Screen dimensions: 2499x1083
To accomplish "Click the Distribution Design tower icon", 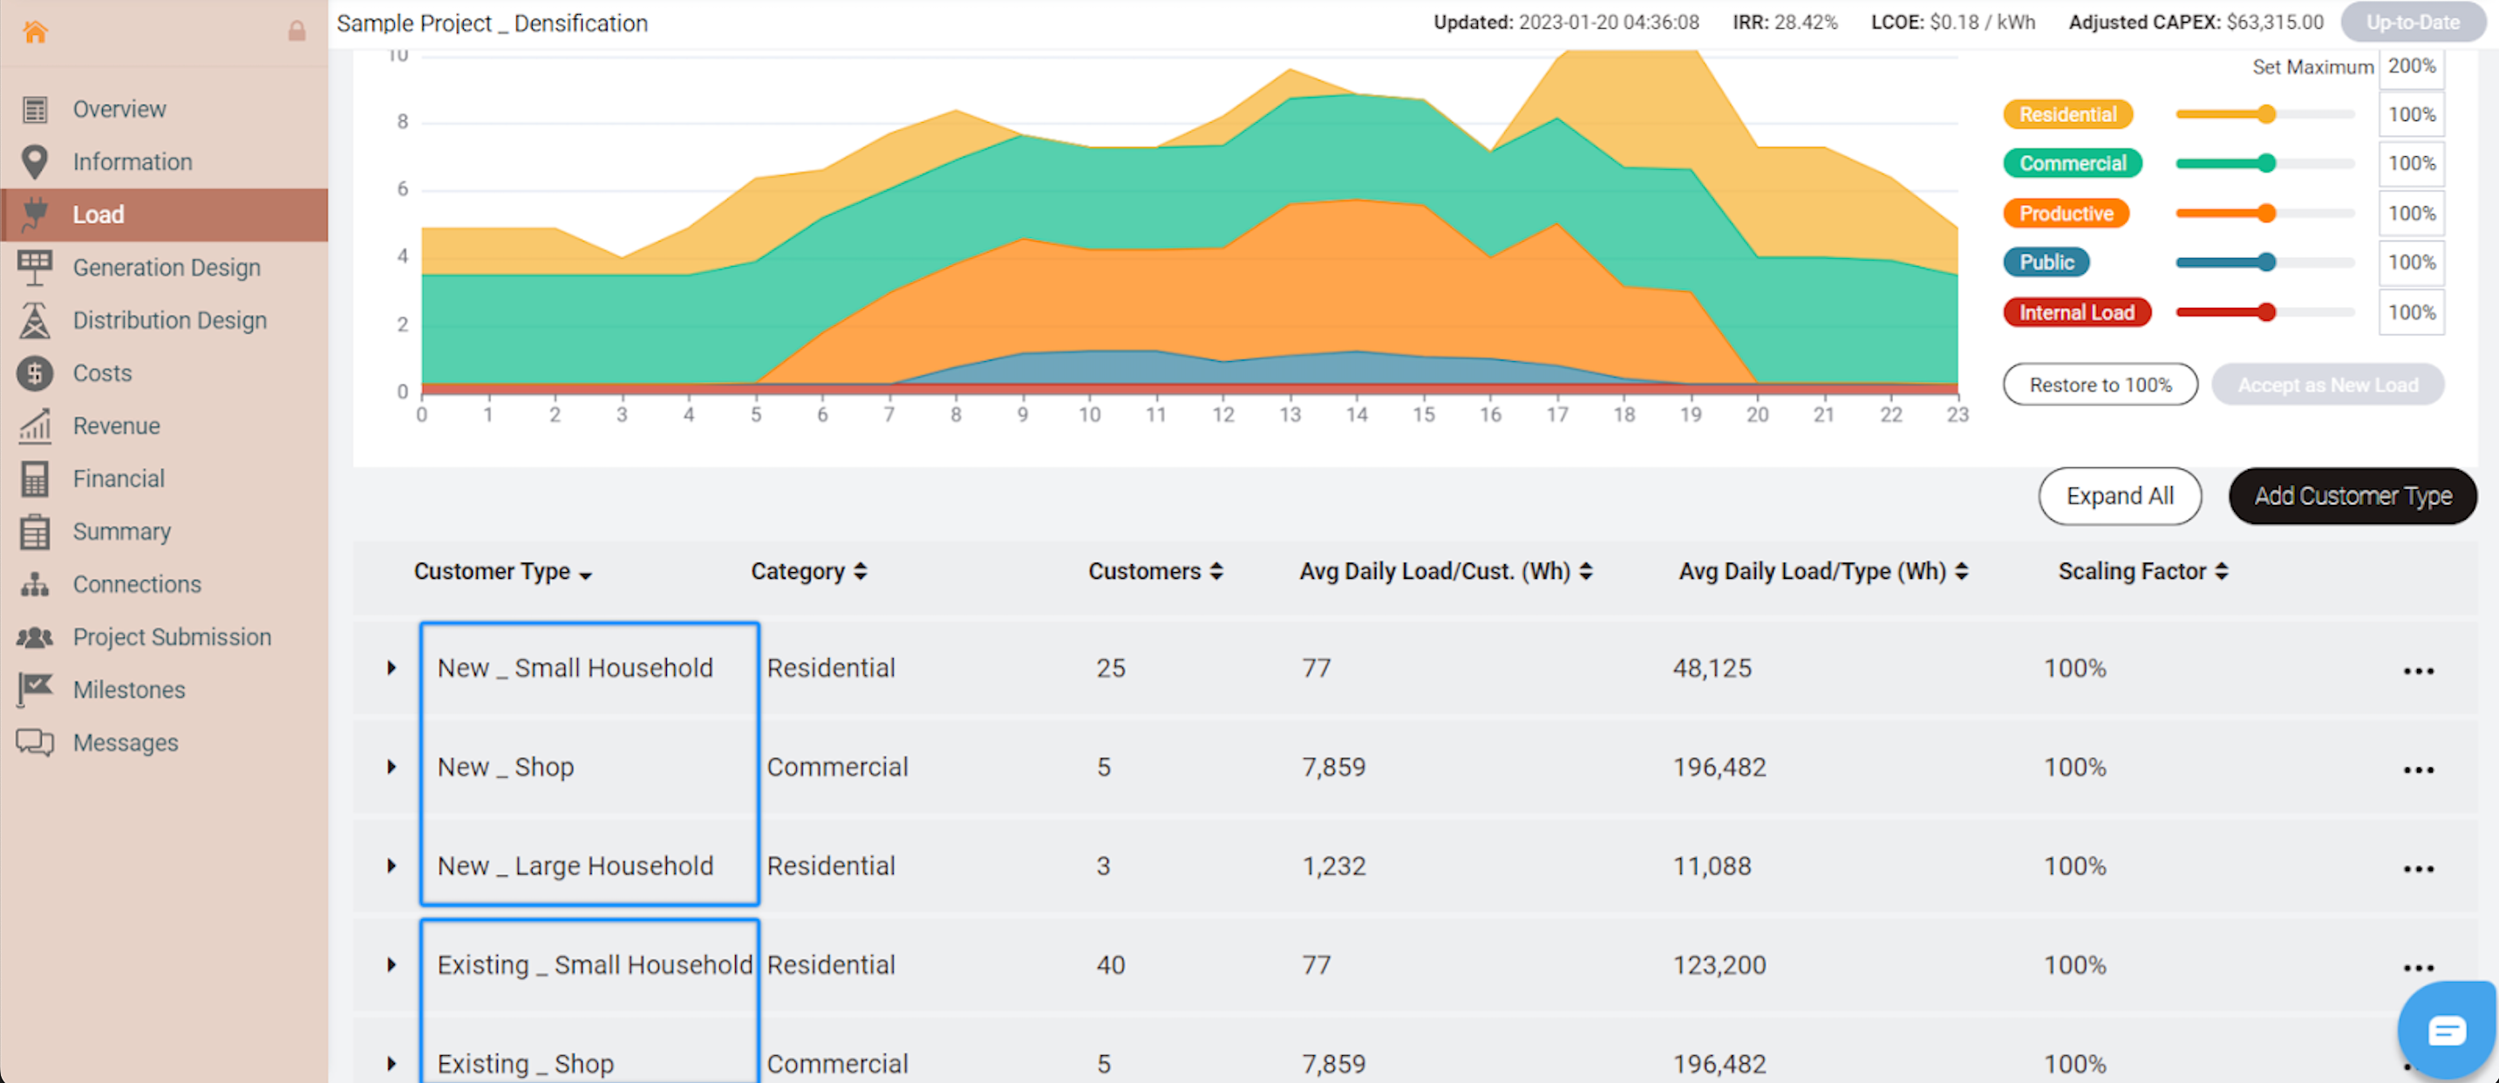I will (x=35, y=320).
